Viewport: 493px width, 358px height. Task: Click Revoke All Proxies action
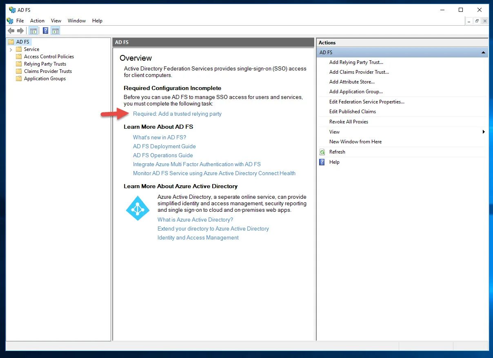click(349, 122)
